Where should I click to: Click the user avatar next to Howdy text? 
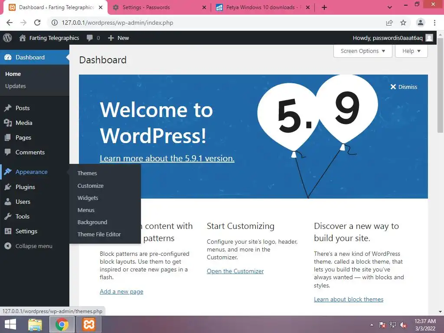(x=429, y=38)
